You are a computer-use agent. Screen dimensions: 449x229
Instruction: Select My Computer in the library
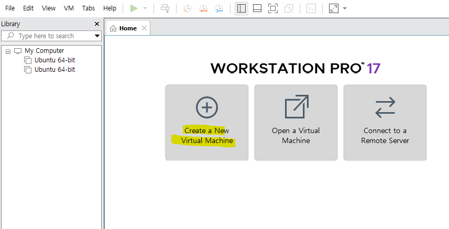point(45,51)
